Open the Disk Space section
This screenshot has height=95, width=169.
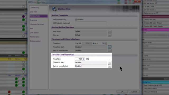click(34, 33)
